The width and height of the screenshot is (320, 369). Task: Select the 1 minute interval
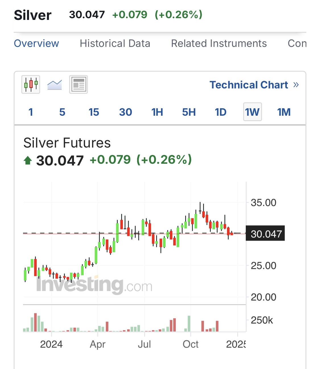pos(31,112)
